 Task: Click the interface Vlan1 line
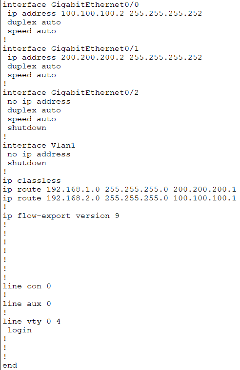tap(39, 145)
